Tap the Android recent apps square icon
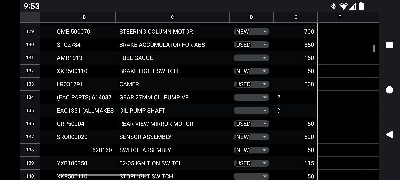The width and height of the screenshot is (400, 180). [389, 45]
